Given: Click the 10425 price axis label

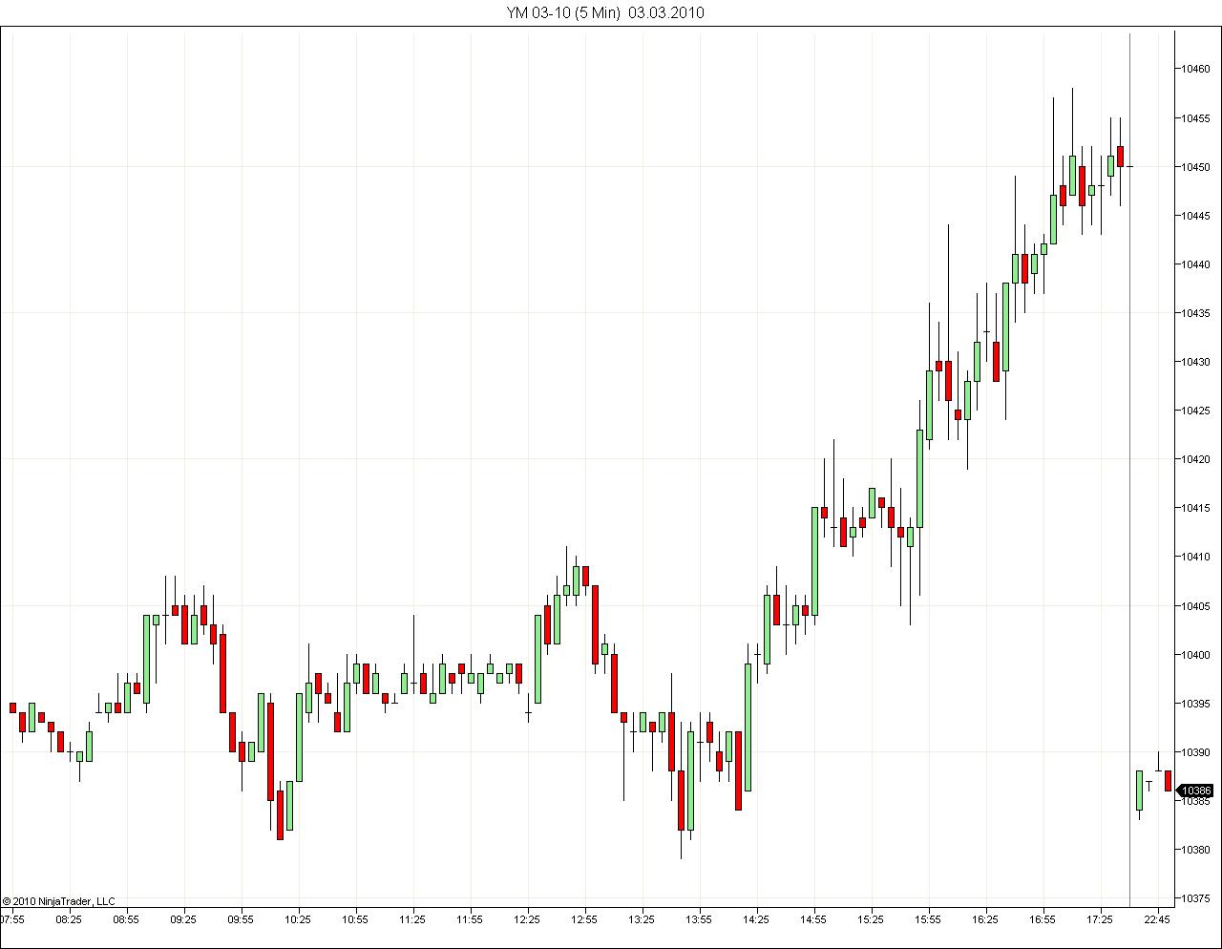Looking at the screenshot, I should [x=1196, y=411].
